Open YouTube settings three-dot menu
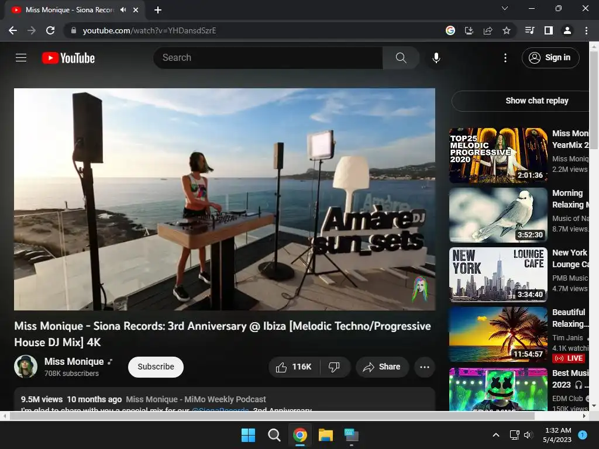This screenshot has height=449, width=599. [x=505, y=58]
